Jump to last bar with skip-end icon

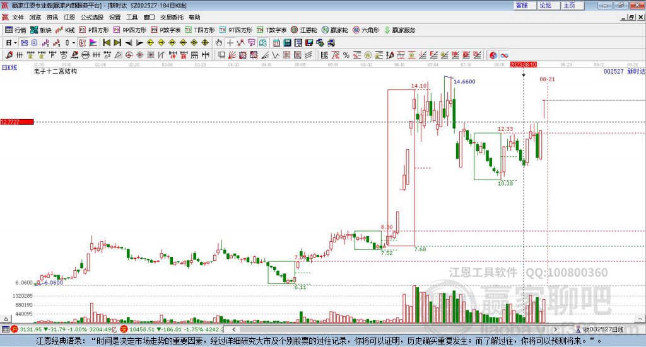pos(117,42)
